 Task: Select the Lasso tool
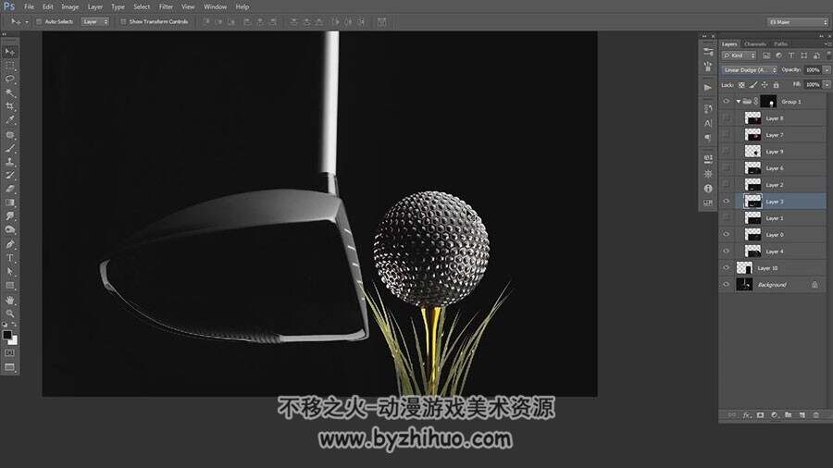(x=10, y=79)
